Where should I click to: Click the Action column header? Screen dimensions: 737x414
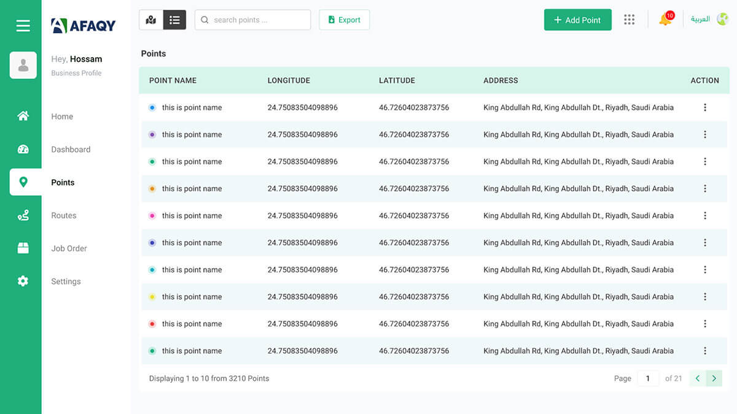coord(704,80)
